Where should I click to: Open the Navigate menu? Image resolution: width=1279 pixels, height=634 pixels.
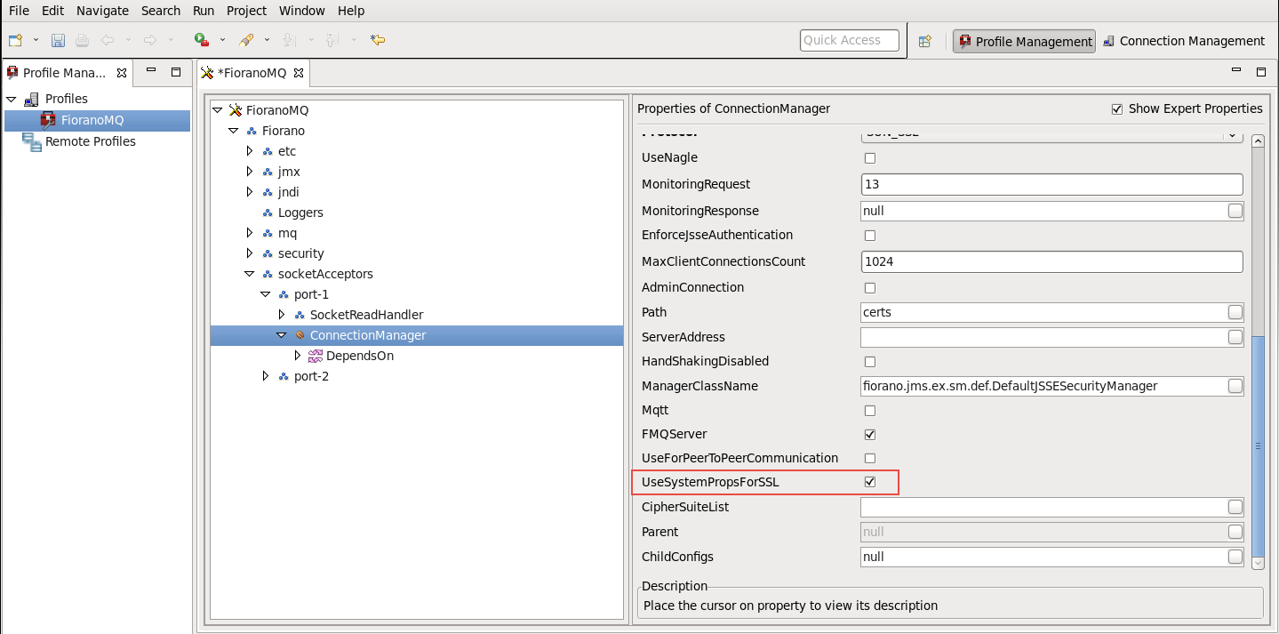click(102, 11)
